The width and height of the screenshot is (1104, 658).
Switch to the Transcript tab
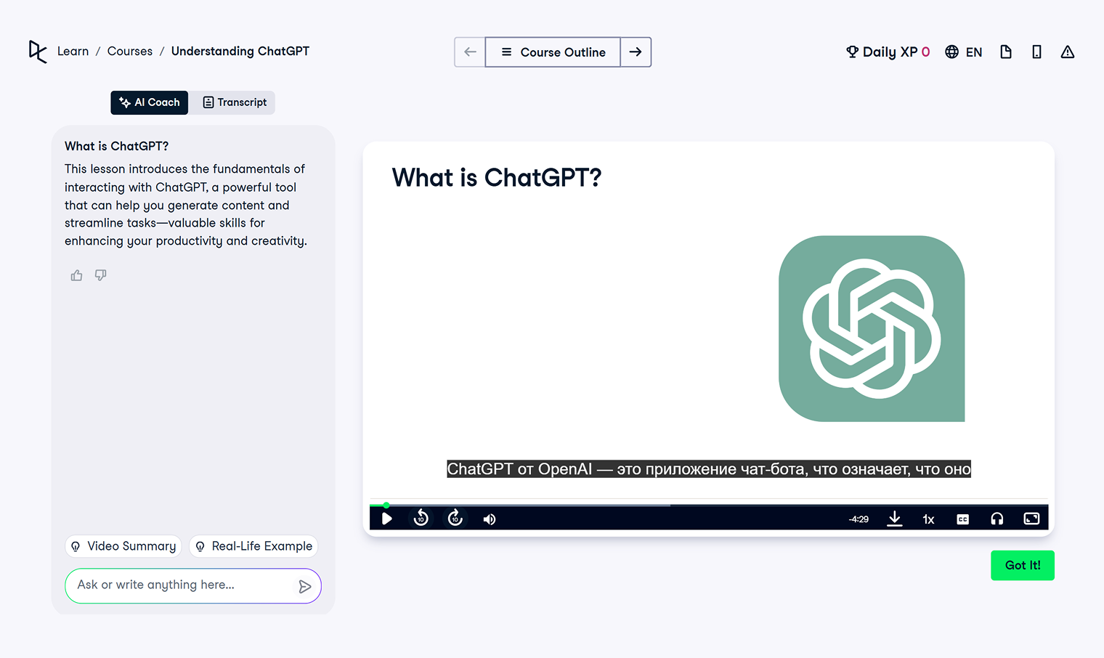click(235, 102)
